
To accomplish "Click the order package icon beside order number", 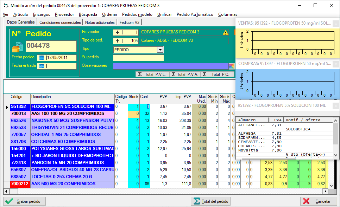I will [17, 47].
